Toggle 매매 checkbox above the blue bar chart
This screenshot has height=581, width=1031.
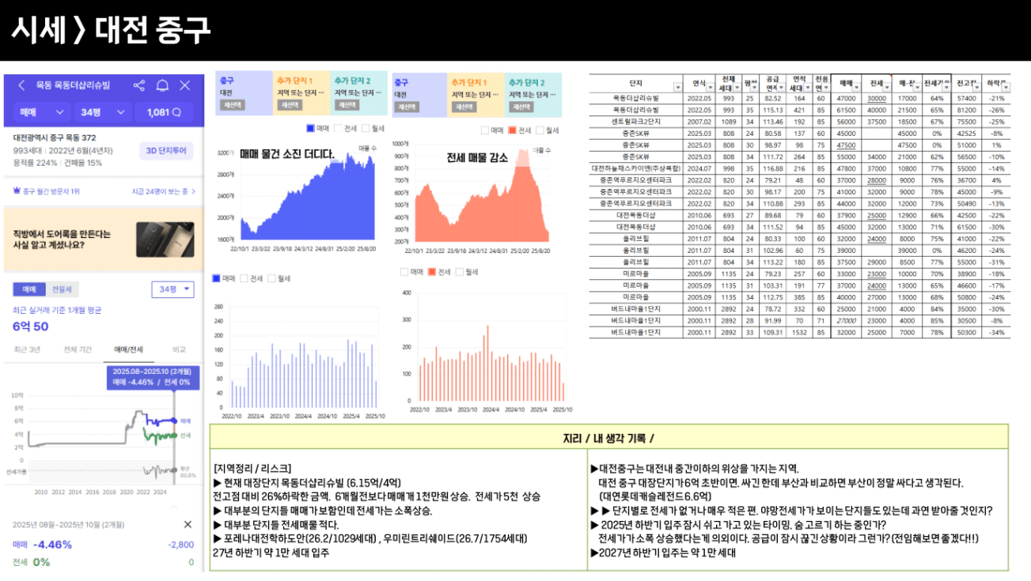tap(217, 278)
